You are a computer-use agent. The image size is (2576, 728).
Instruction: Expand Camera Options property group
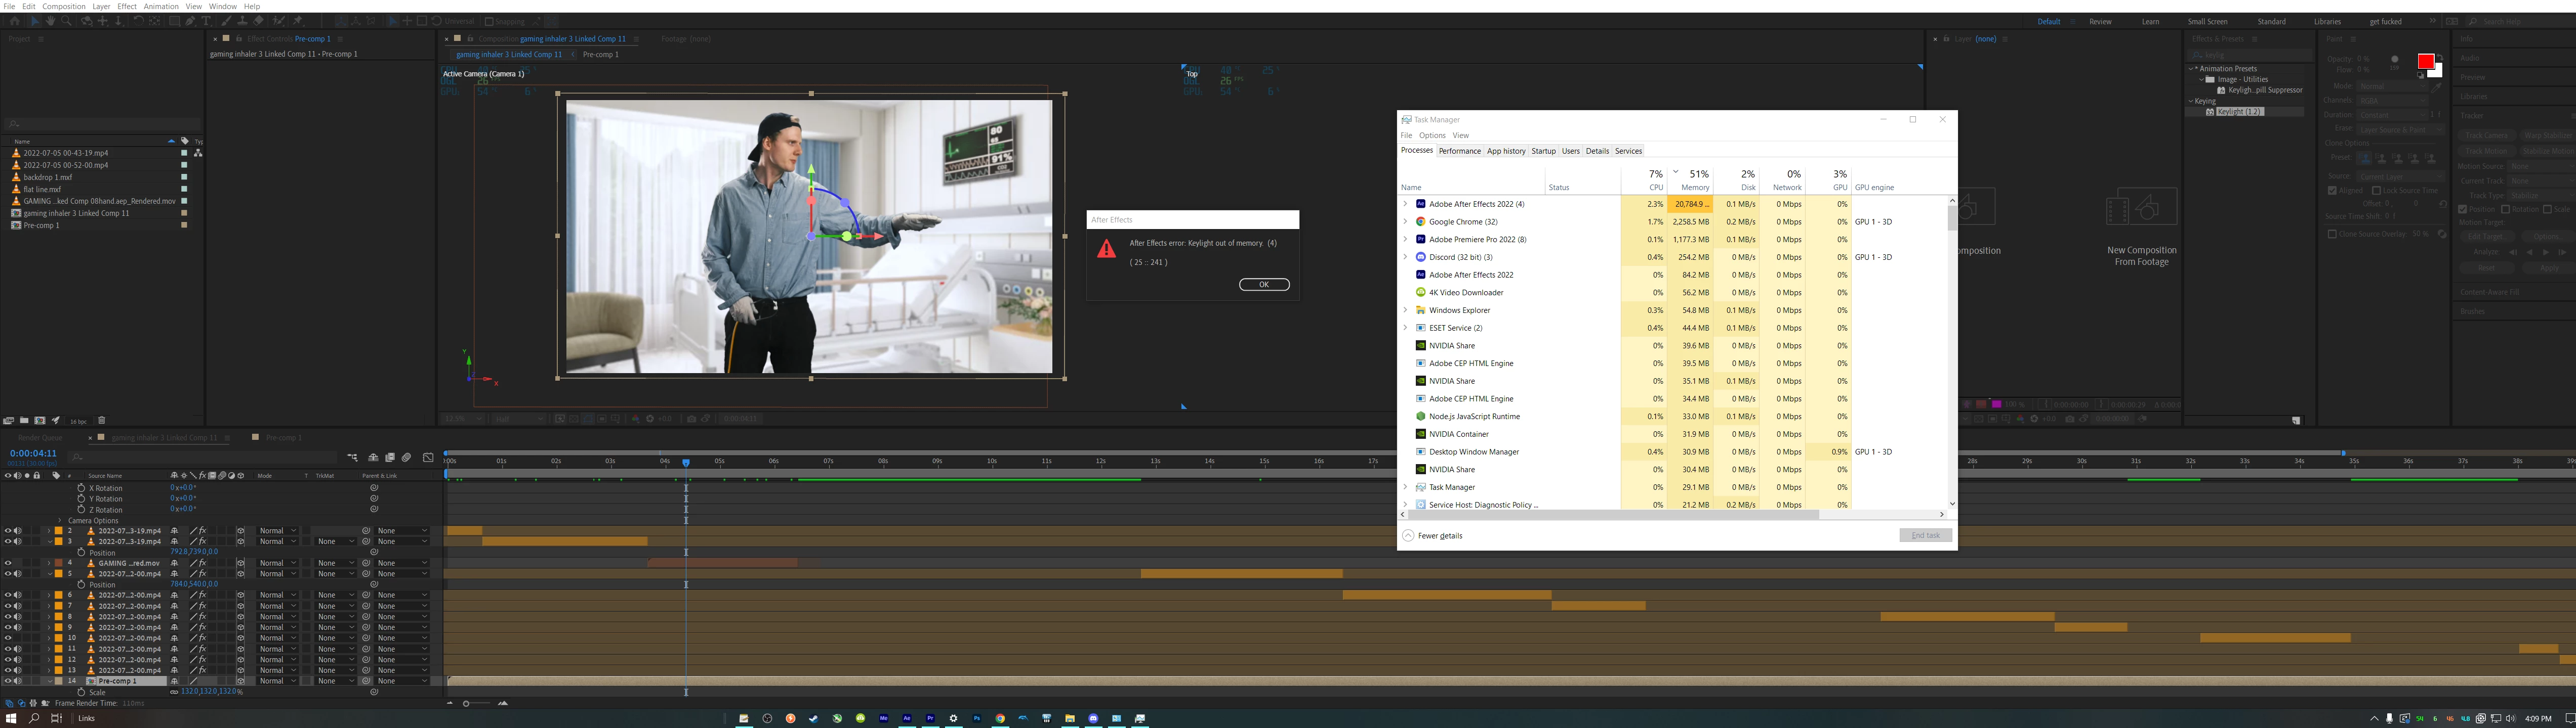click(x=59, y=520)
